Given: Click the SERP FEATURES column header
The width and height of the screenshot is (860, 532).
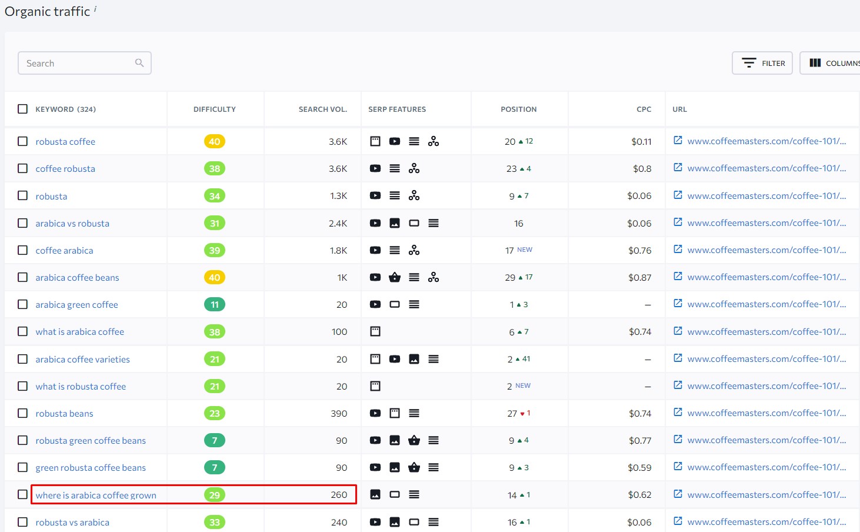Looking at the screenshot, I should [397, 109].
